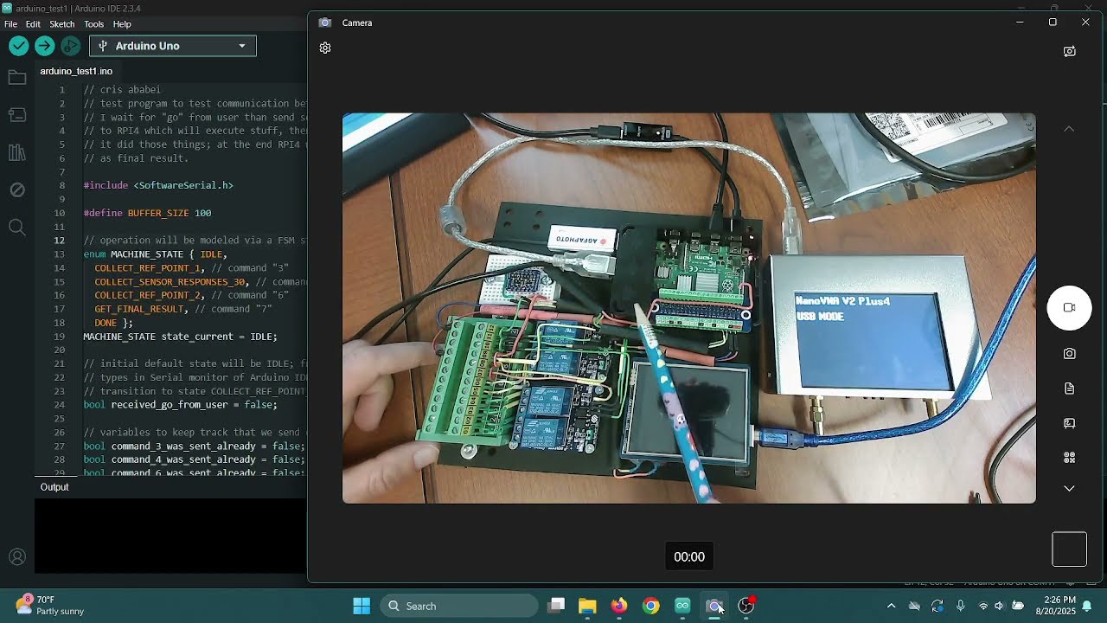1107x623 pixels.
Task: Click the user account icon in Arduino sidebar
Action: (x=16, y=557)
